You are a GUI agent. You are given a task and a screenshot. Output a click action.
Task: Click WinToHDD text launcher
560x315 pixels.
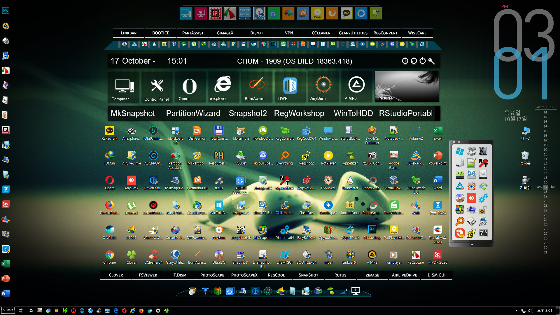click(x=353, y=113)
